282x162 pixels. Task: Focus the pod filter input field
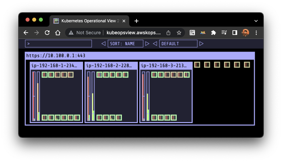58,44
